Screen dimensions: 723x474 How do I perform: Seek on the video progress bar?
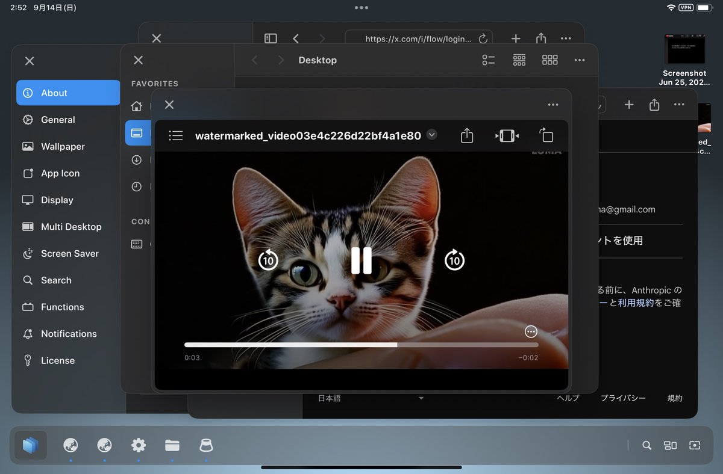pyautogui.click(x=361, y=345)
